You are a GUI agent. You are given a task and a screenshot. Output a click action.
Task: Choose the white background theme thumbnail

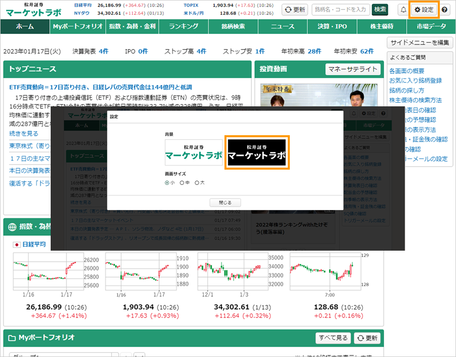click(194, 152)
